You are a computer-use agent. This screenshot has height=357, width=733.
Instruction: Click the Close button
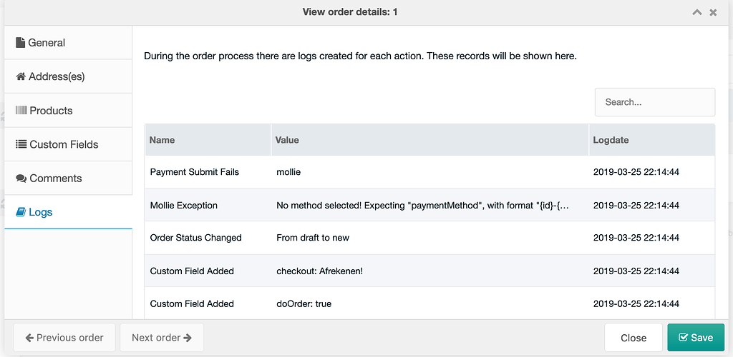click(634, 338)
